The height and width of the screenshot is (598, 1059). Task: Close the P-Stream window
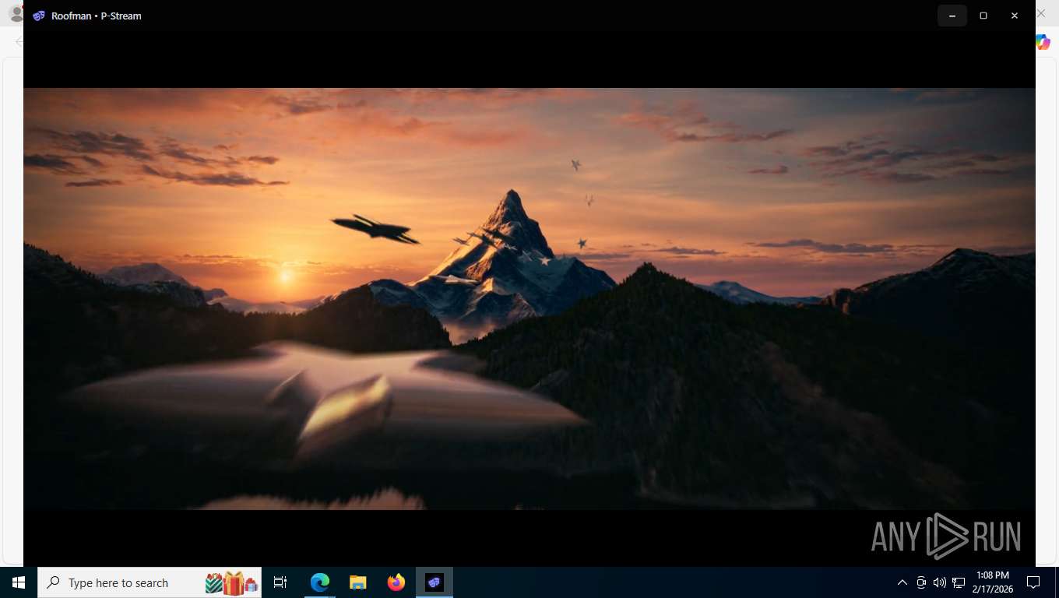point(1015,16)
